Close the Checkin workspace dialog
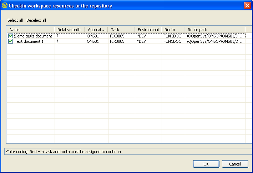 247,6
